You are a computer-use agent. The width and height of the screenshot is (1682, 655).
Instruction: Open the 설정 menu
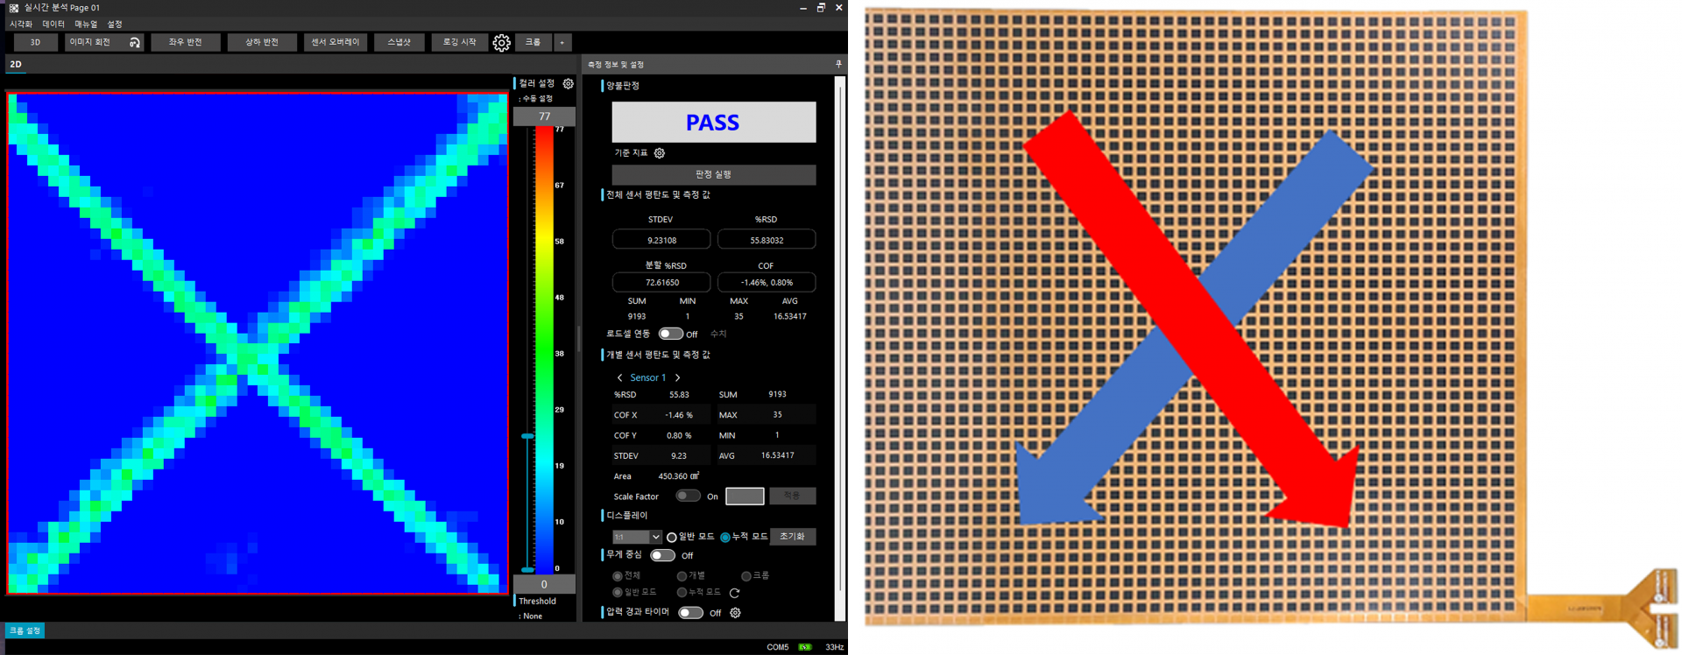click(115, 25)
